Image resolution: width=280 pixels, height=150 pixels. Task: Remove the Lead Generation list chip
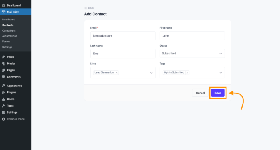[116, 72]
